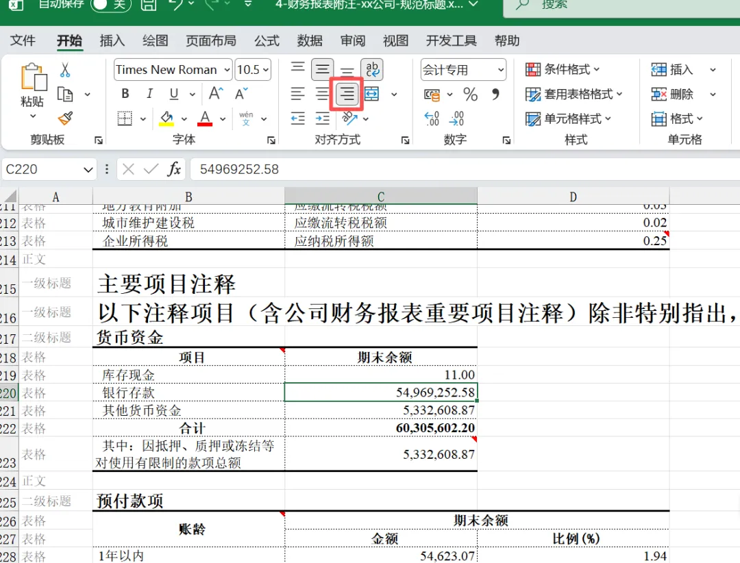Viewport: 740px width, 563px height.
Task: Click the Paste clipboard icon
Action: [34, 77]
